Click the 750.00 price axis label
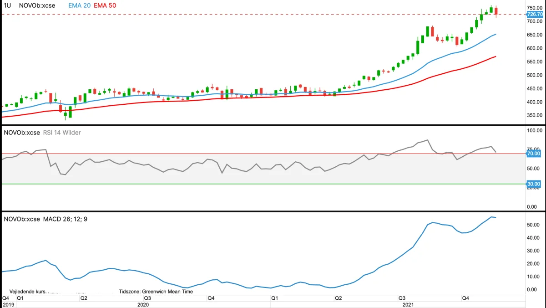The height and width of the screenshot is (308, 546). point(535,8)
